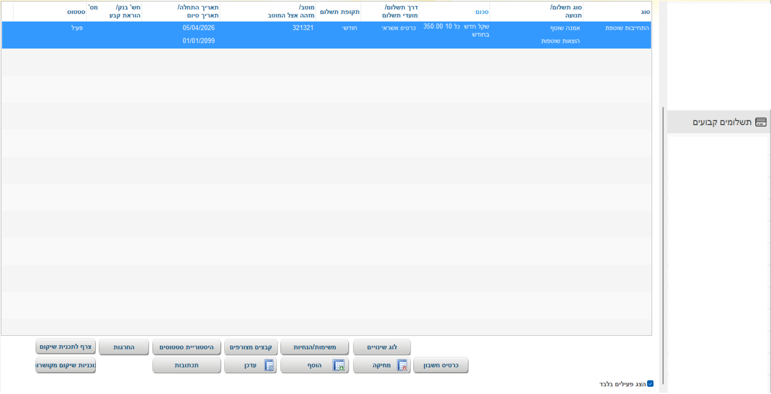Click the delete icon on the מחיקה button
The height and width of the screenshot is (394, 771).
click(x=402, y=365)
